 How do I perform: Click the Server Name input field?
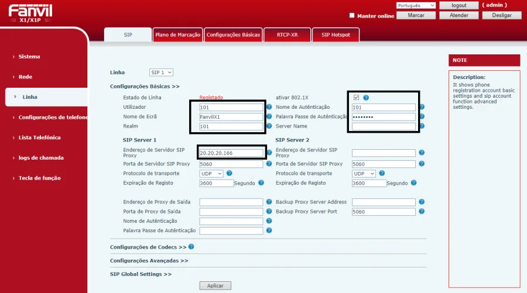[384, 126]
